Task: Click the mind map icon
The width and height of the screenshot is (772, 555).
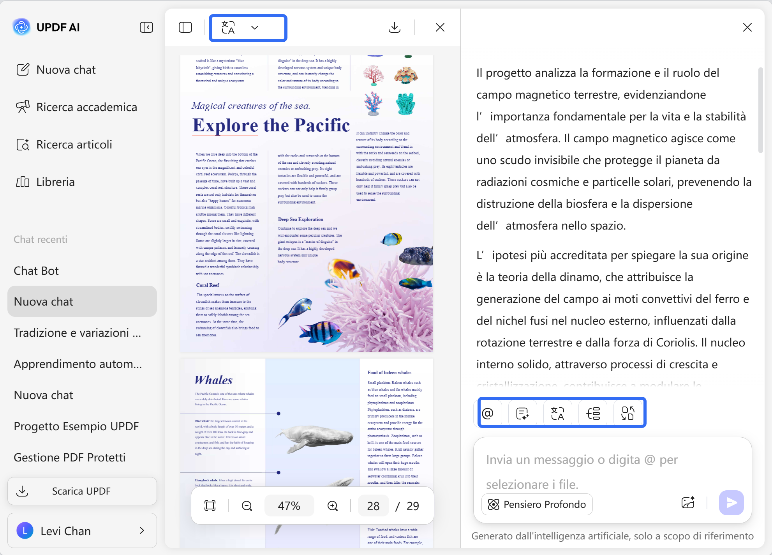Action: (x=593, y=413)
